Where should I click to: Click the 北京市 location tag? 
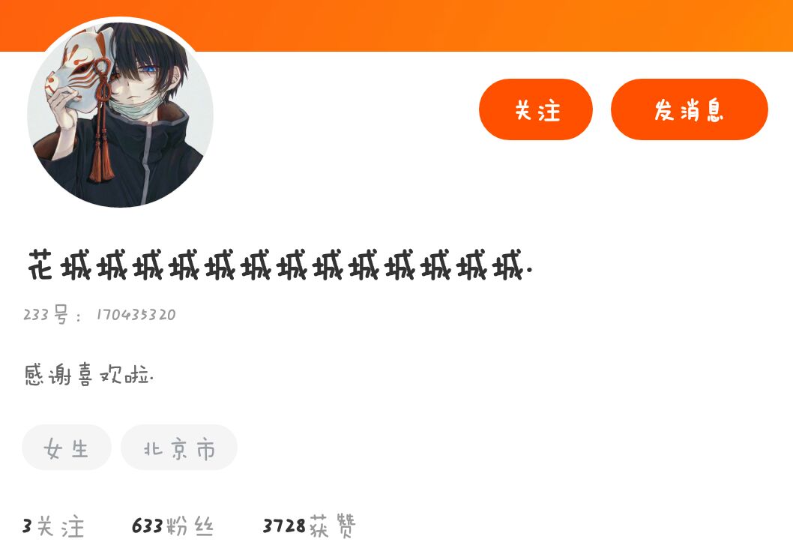[x=179, y=448]
